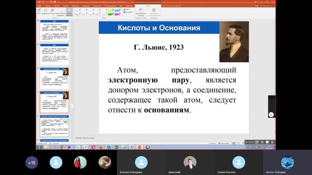Viewport: 312px width, 175px height.
Task: Open the Yandex browser taskbar icon
Action: 85,147
